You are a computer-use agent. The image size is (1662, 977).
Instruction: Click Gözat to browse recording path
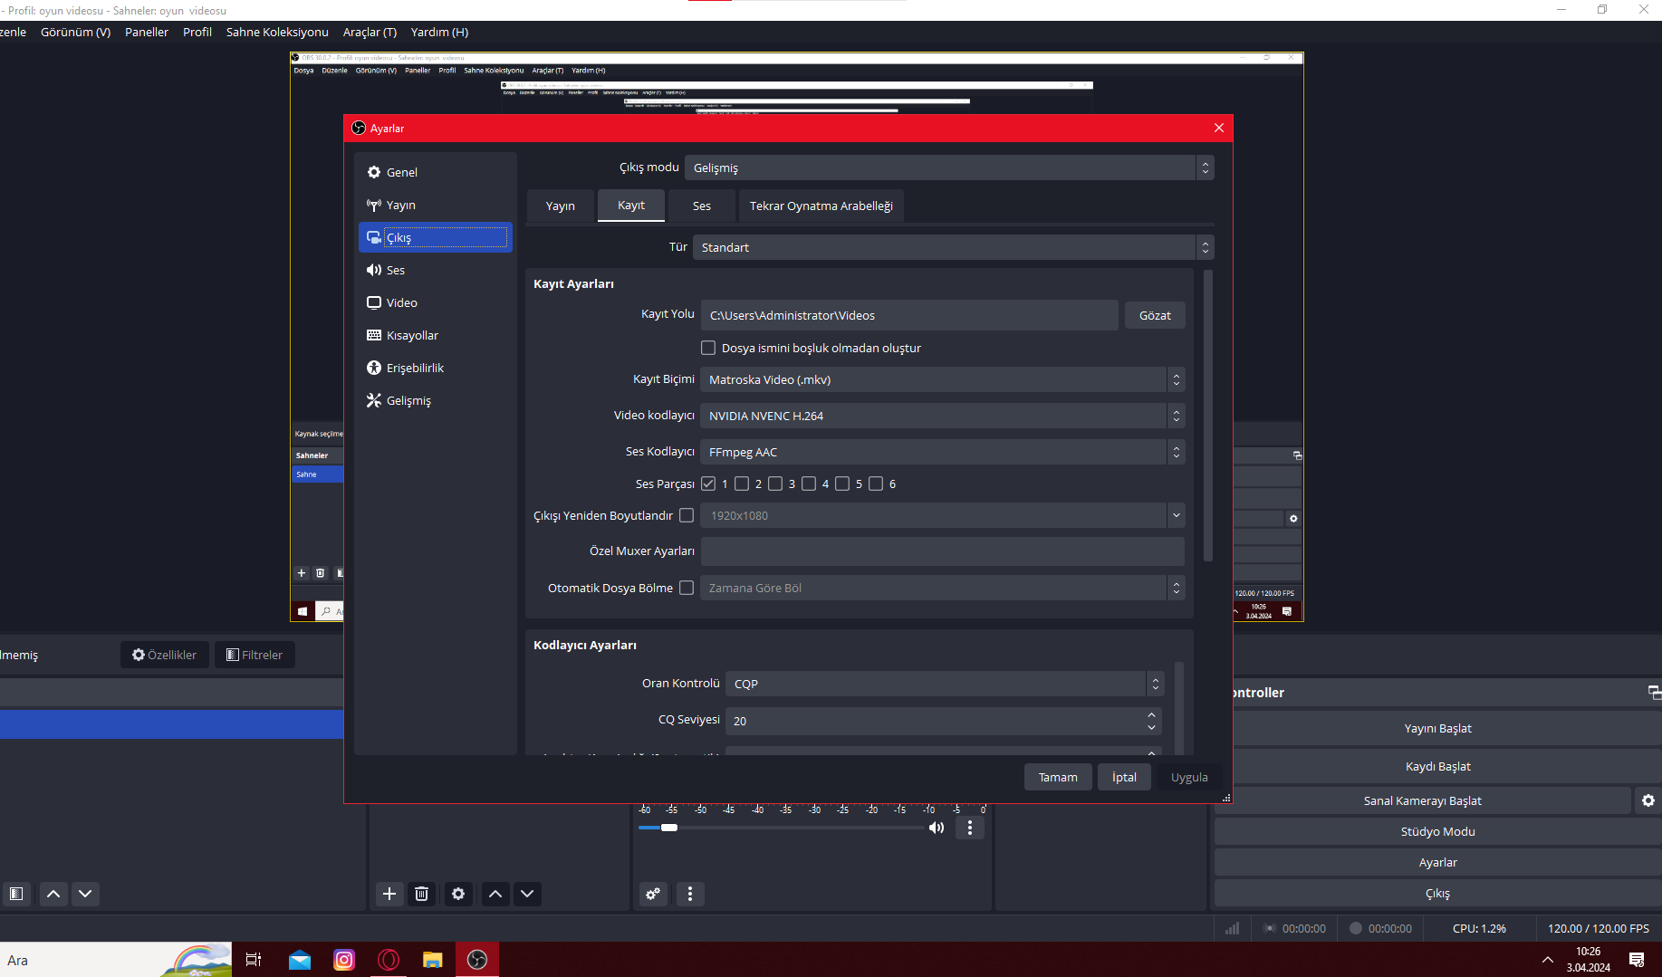pos(1155,315)
